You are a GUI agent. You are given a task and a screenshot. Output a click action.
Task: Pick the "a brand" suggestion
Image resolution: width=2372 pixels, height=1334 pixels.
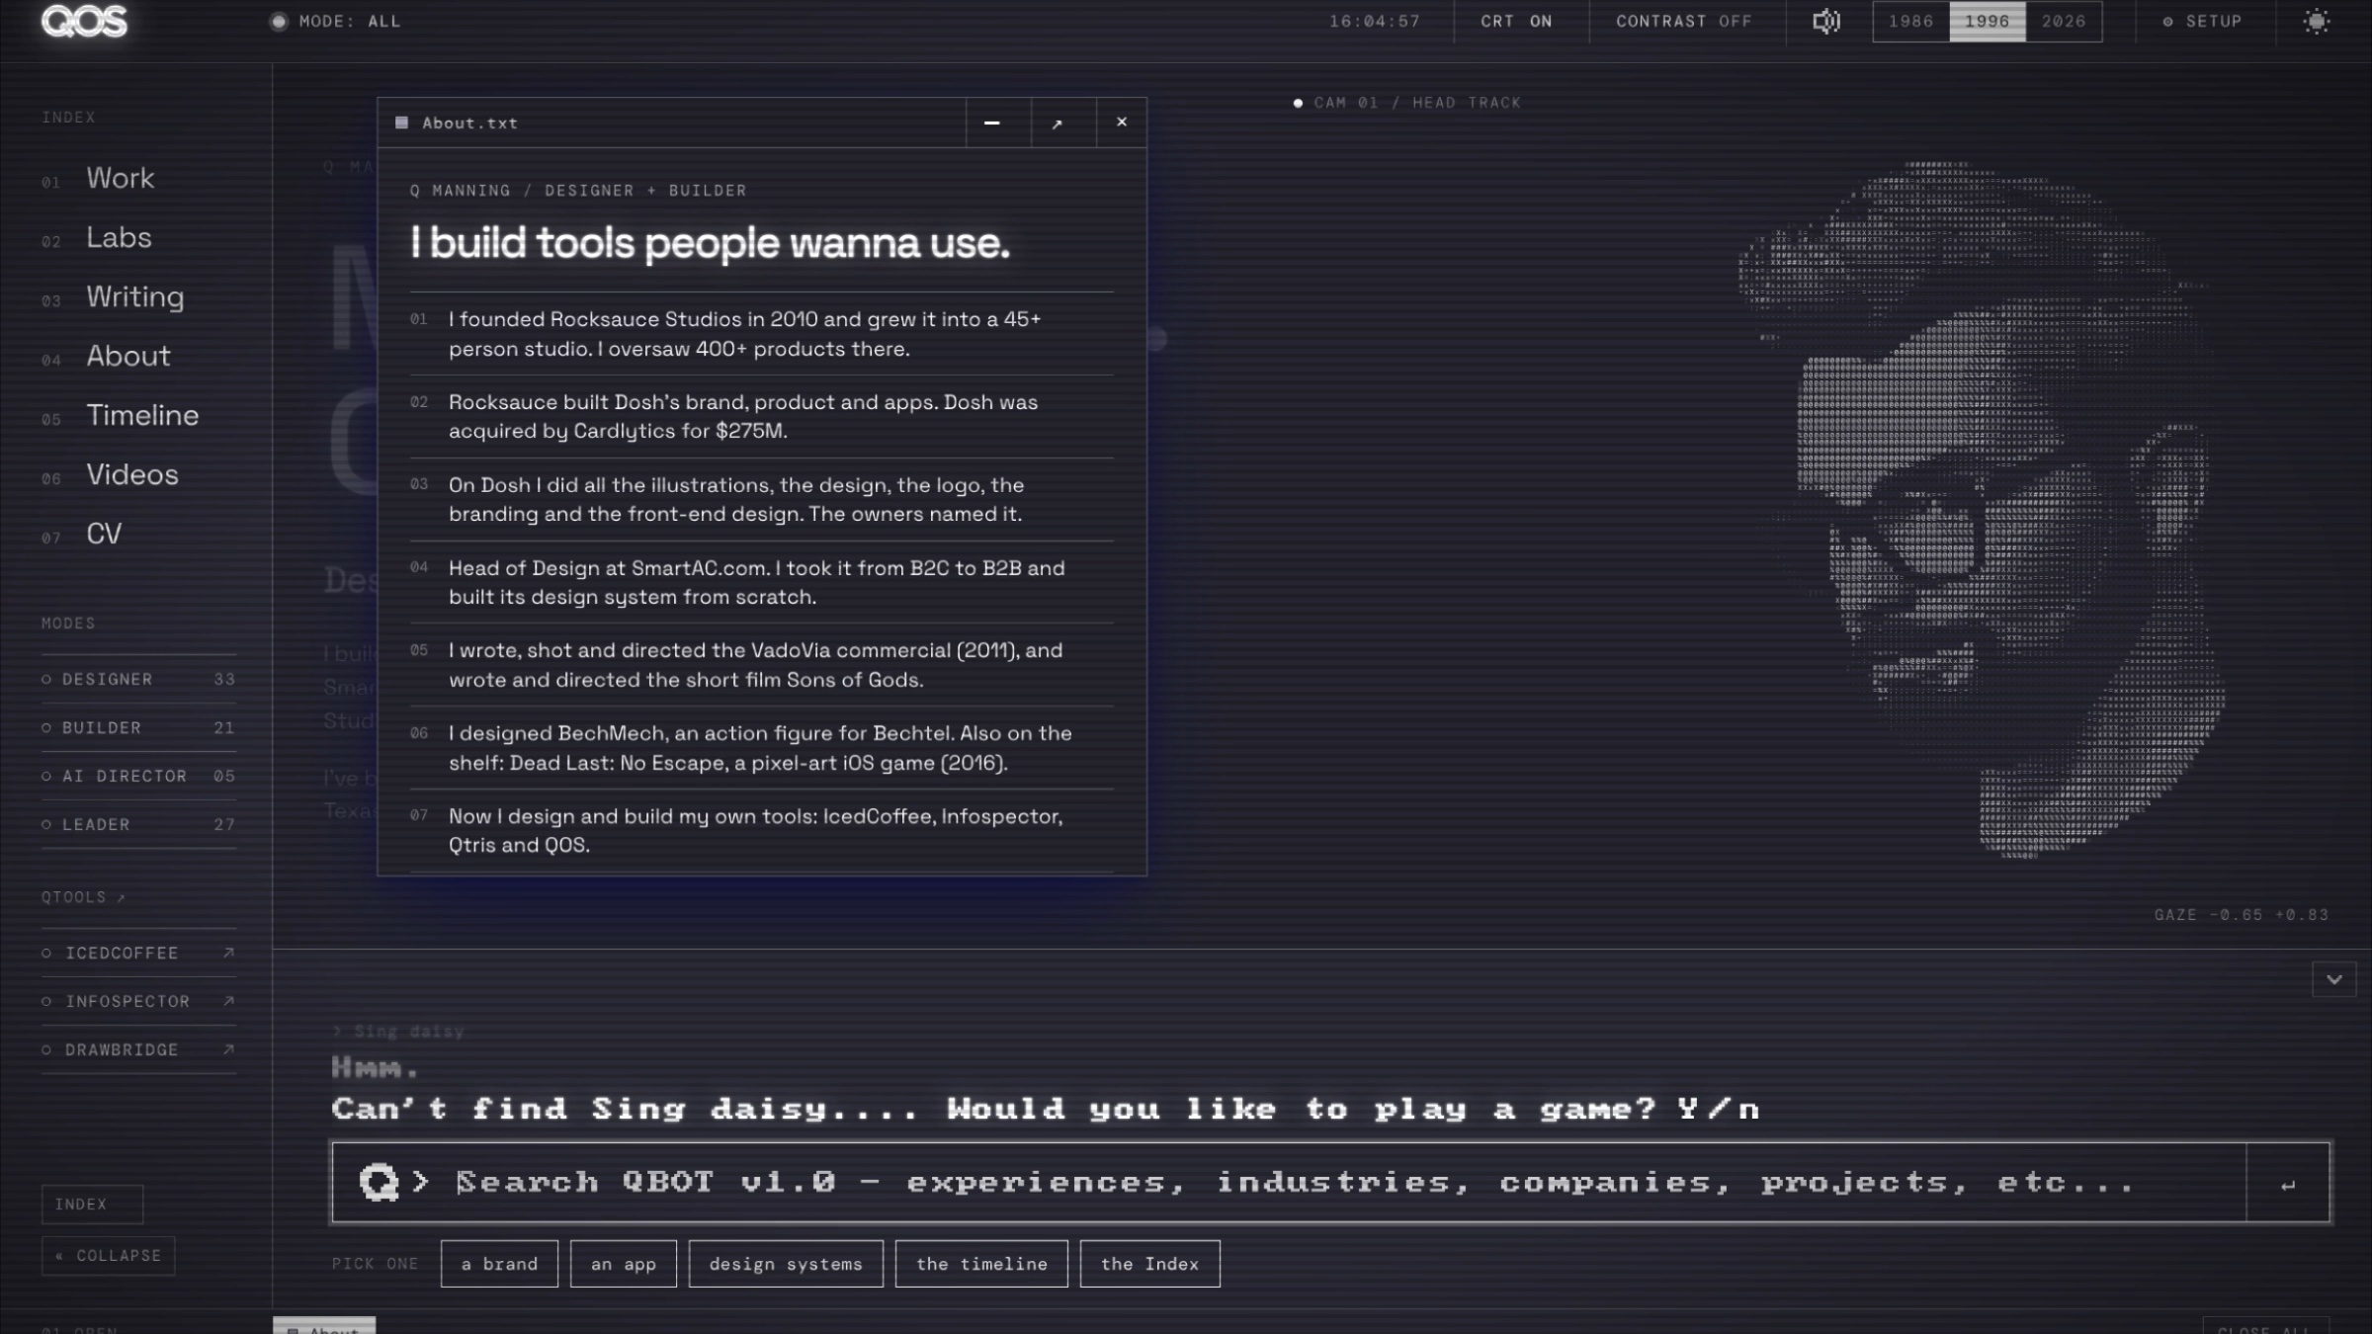(x=499, y=1264)
